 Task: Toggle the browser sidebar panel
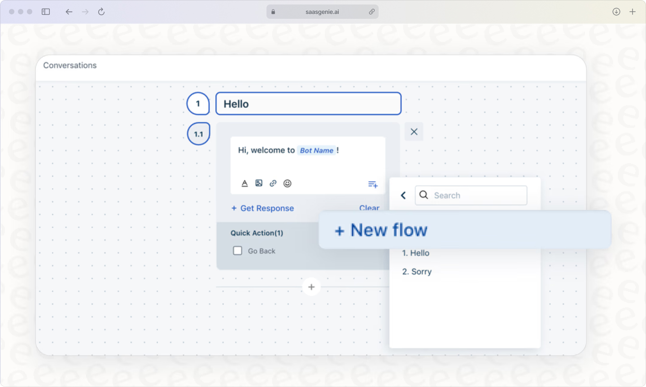[45, 12]
